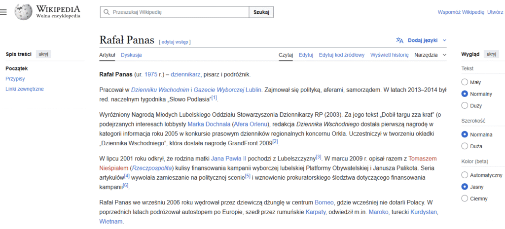505x229 pixels.
Task: Switch to the Dyskusja tab
Action: point(131,55)
